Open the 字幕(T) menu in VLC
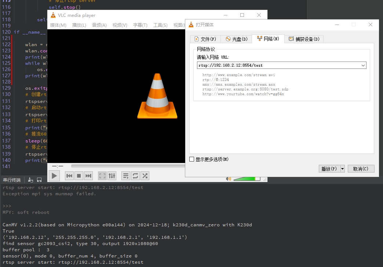The width and height of the screenshot is (383, 267). pos(140,25)
